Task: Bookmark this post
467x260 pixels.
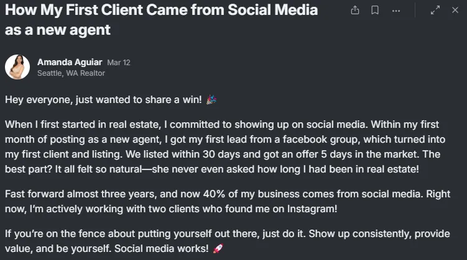Action: click(x=375, y=11)
